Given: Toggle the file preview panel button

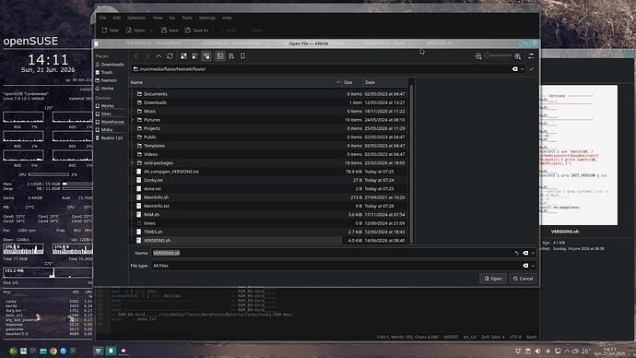Looking at the screenshot, I should tap(220, 56).
